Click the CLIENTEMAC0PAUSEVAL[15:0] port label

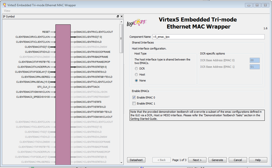[x=33, y=82]
